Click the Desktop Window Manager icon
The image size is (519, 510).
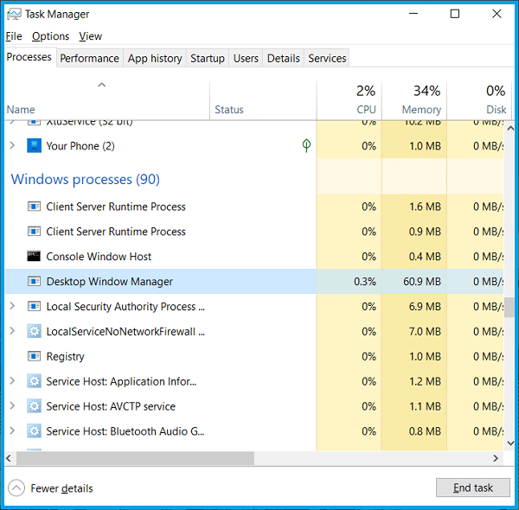(x=34, y=282)
